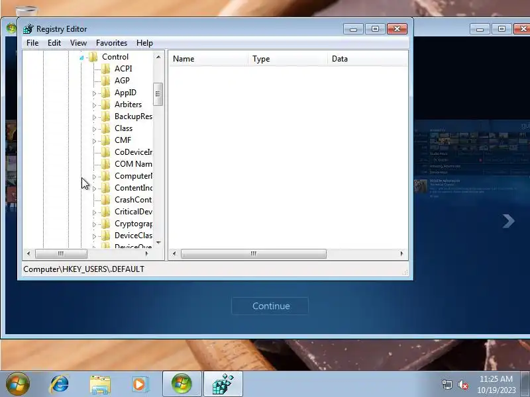The image size is (530, 397).
Task: Click the Registry Editor taskbar button
Action: click(x=223, y=384)
